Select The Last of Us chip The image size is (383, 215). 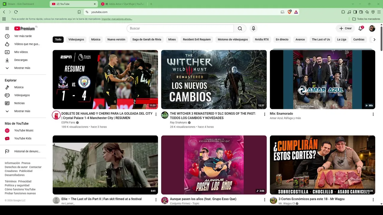[321, 39]
